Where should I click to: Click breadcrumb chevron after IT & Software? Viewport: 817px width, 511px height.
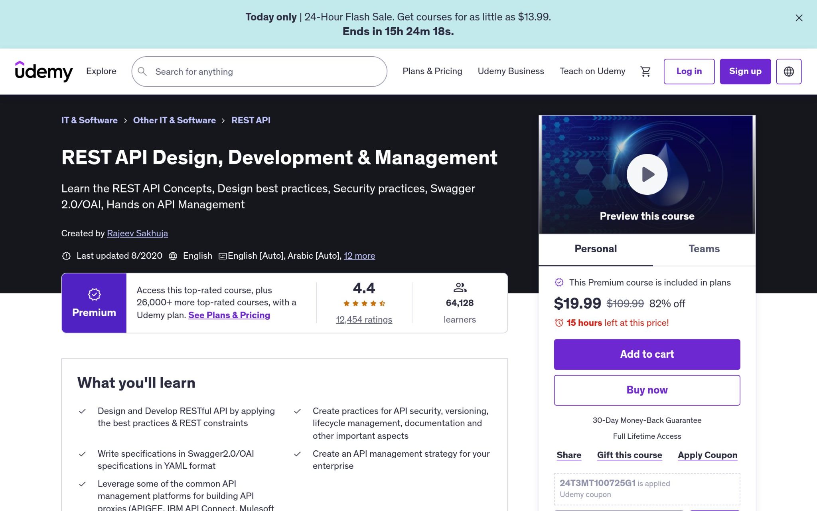point(125,121)
